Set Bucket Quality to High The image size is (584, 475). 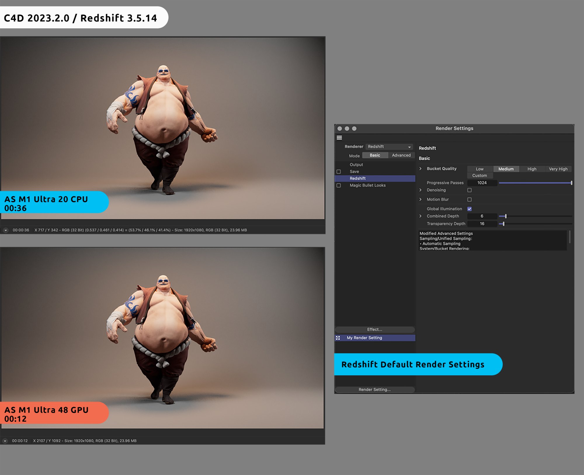(x=532, y=169)
